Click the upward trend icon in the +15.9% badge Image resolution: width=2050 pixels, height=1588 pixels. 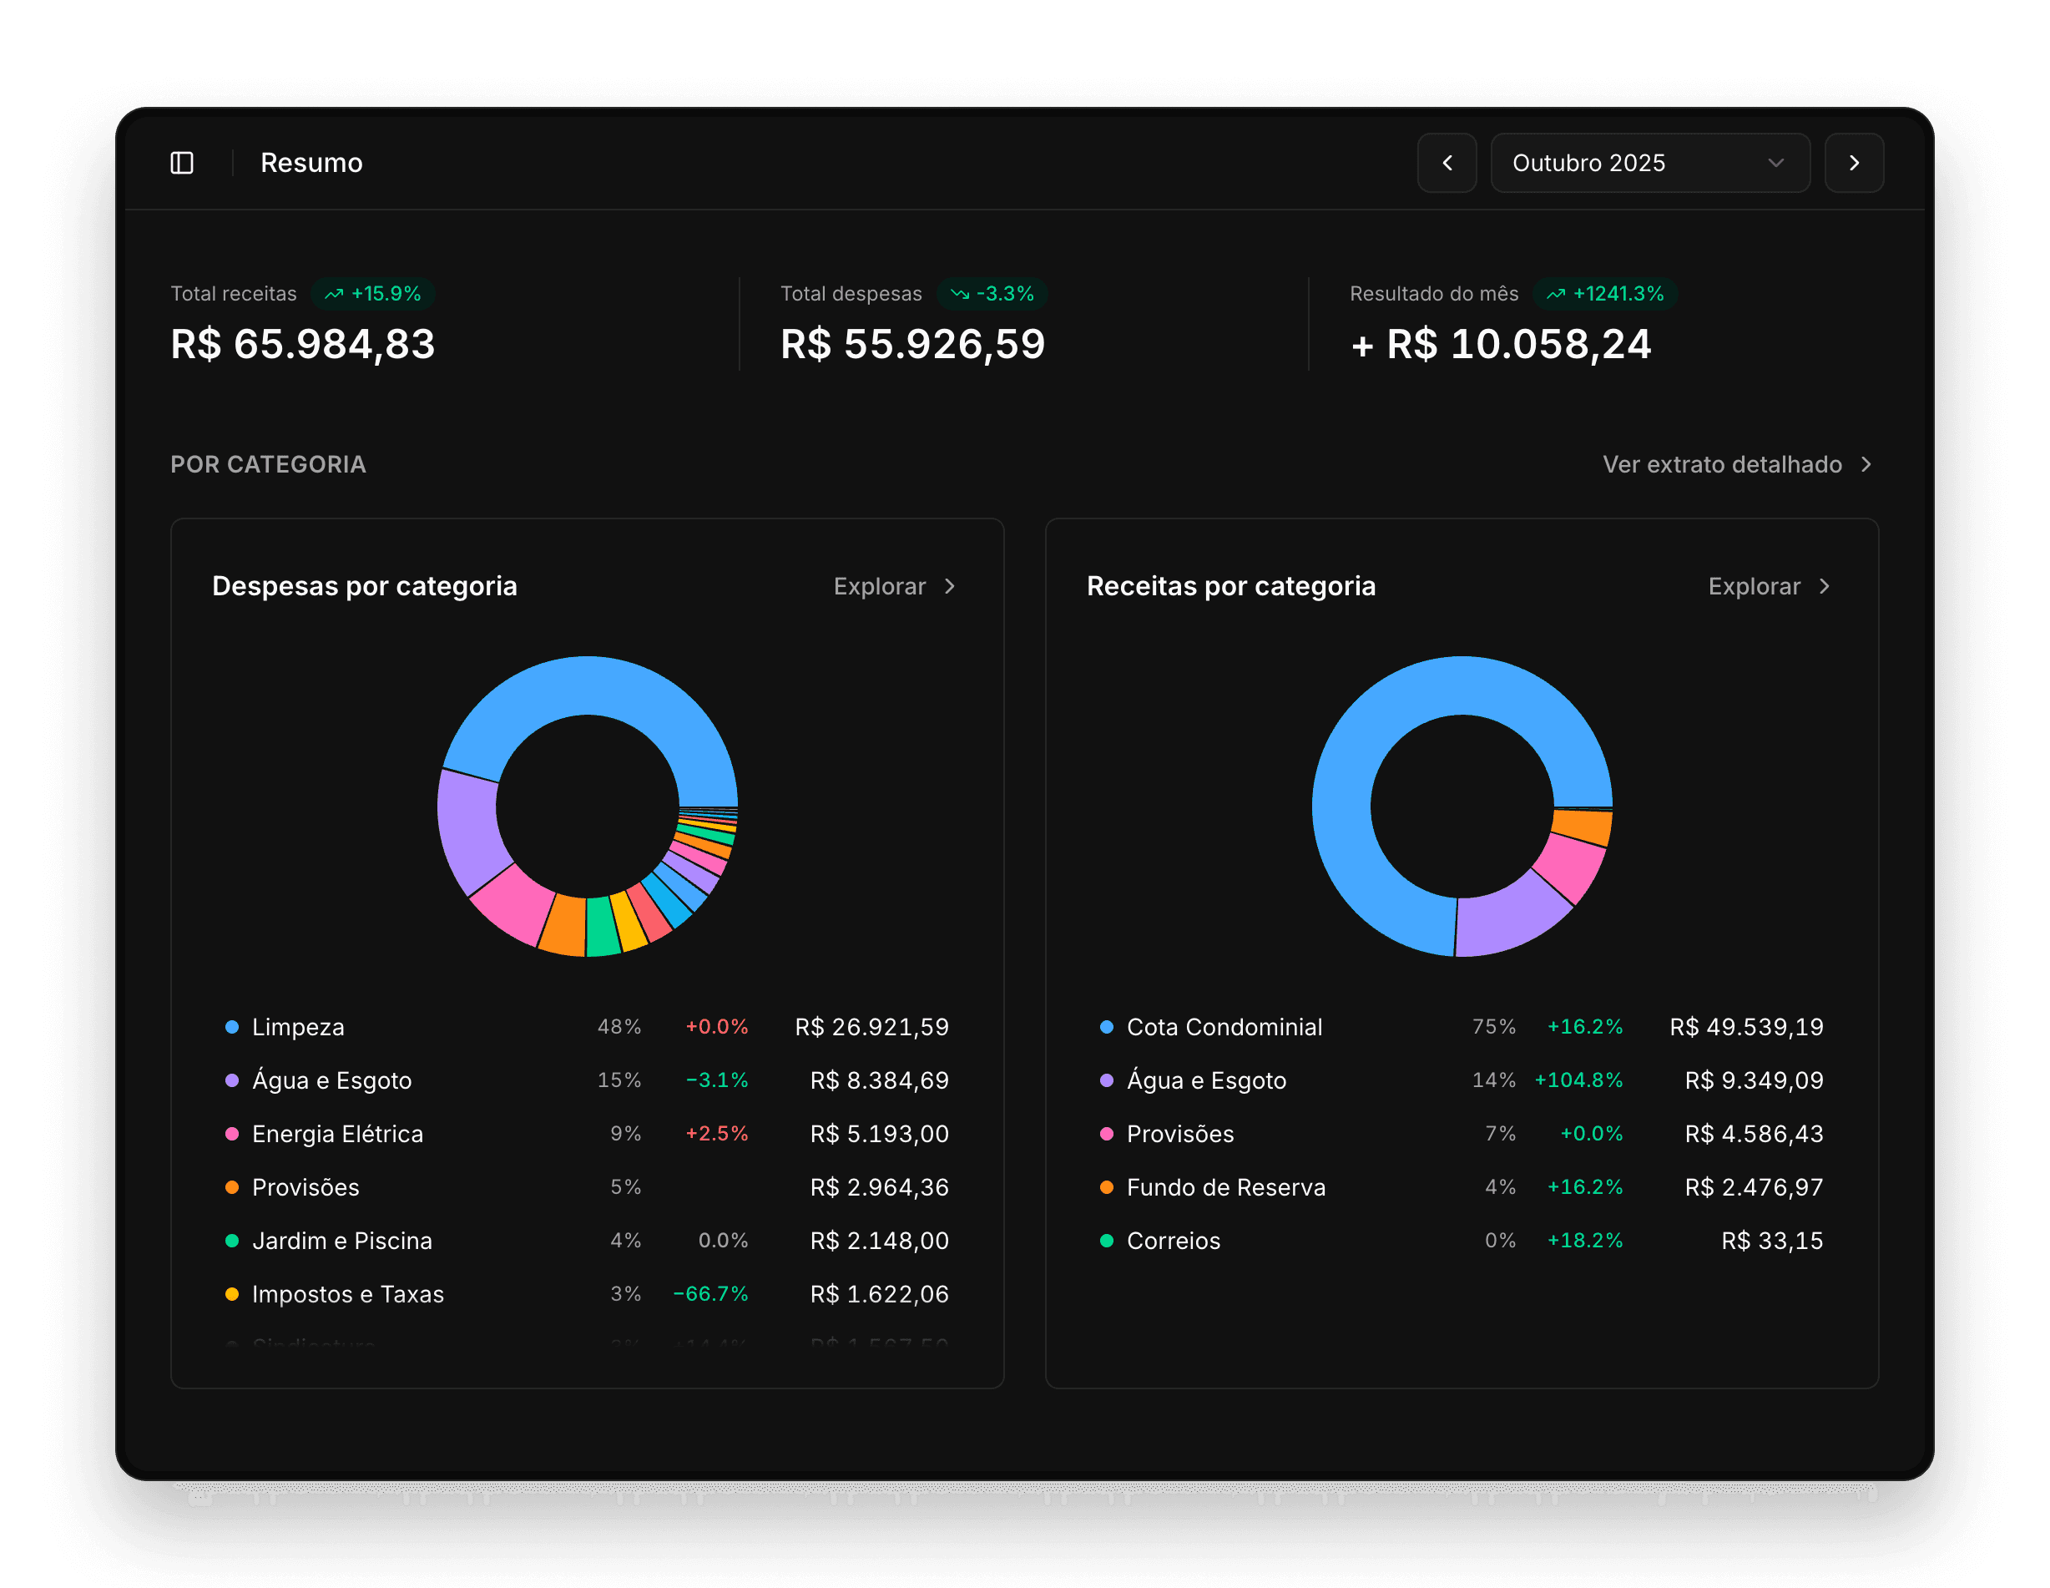point(333,294)
